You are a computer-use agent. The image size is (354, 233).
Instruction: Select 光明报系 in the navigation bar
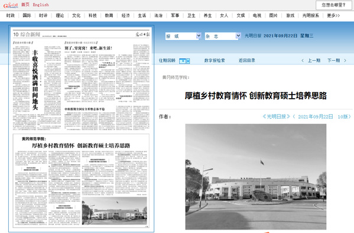pos(311,15)
